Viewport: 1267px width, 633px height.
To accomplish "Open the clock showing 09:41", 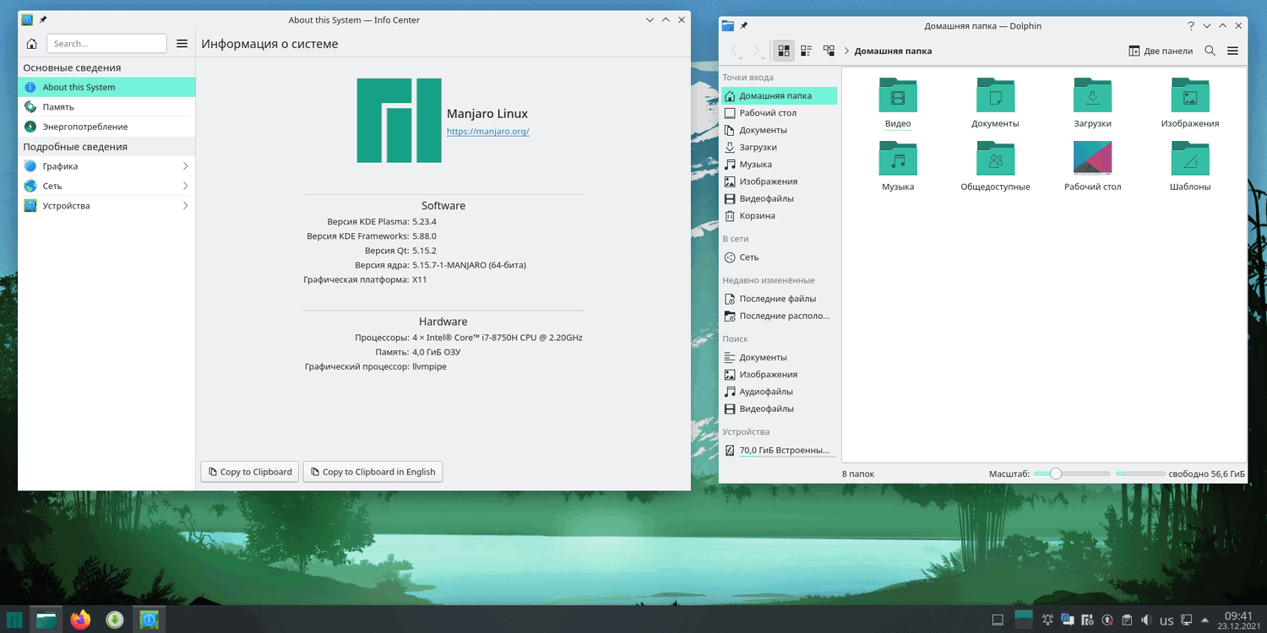I will point(1238,620).
